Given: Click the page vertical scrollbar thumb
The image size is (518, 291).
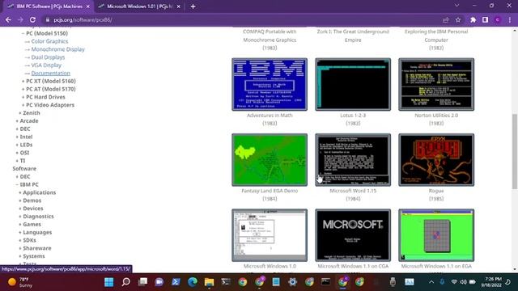Looking at the screenshot, I should pos(515,151).
